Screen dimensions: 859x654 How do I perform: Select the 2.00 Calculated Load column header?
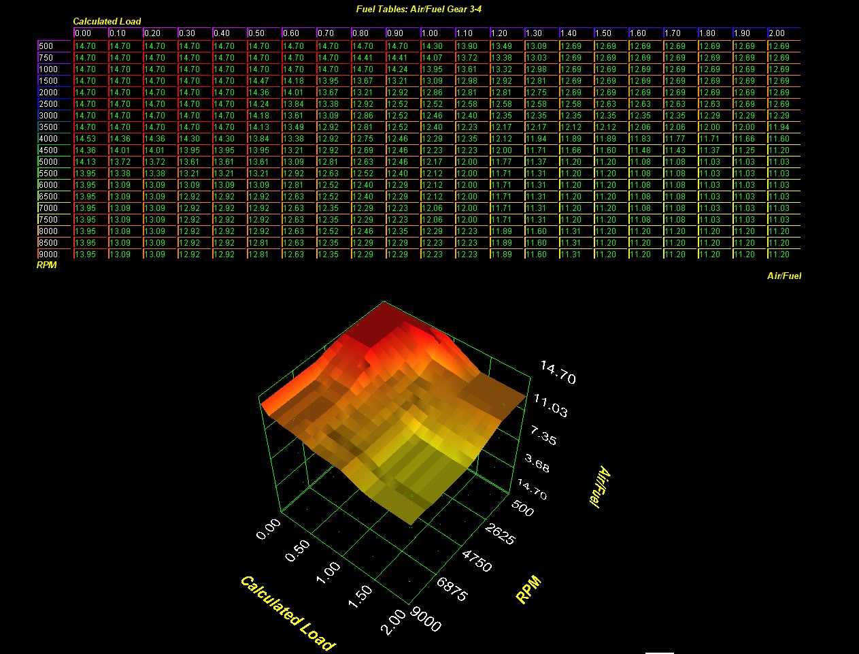[784, 33]
